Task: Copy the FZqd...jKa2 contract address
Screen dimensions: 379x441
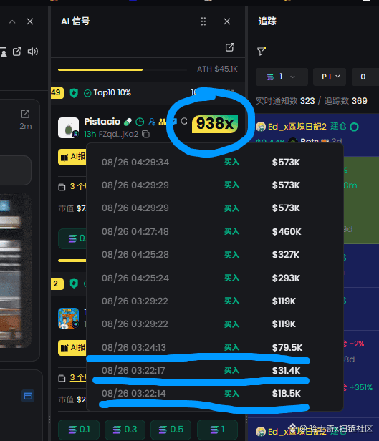Action: point(145,134)
